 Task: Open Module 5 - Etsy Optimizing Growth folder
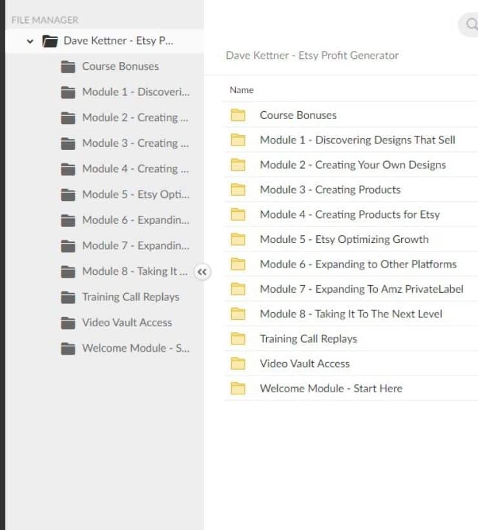point(344,240)
